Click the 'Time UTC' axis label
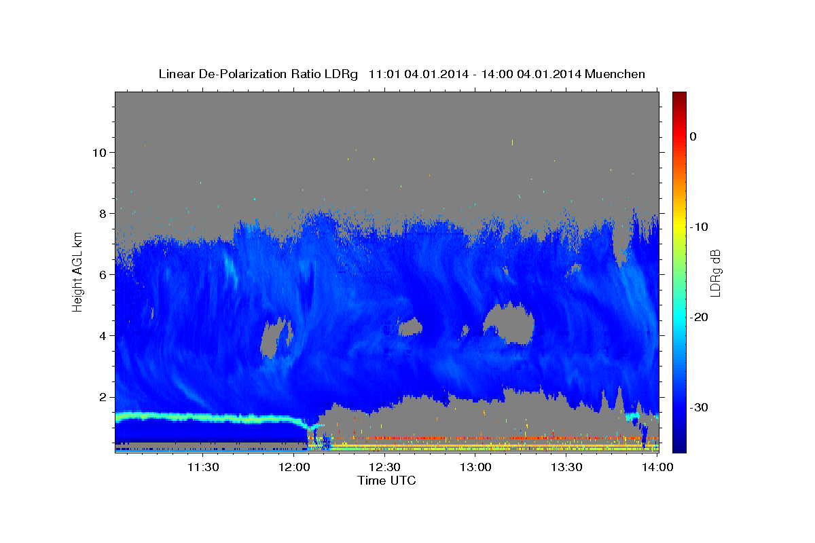The height and width of the screenshot is (543, 815). 386,481
